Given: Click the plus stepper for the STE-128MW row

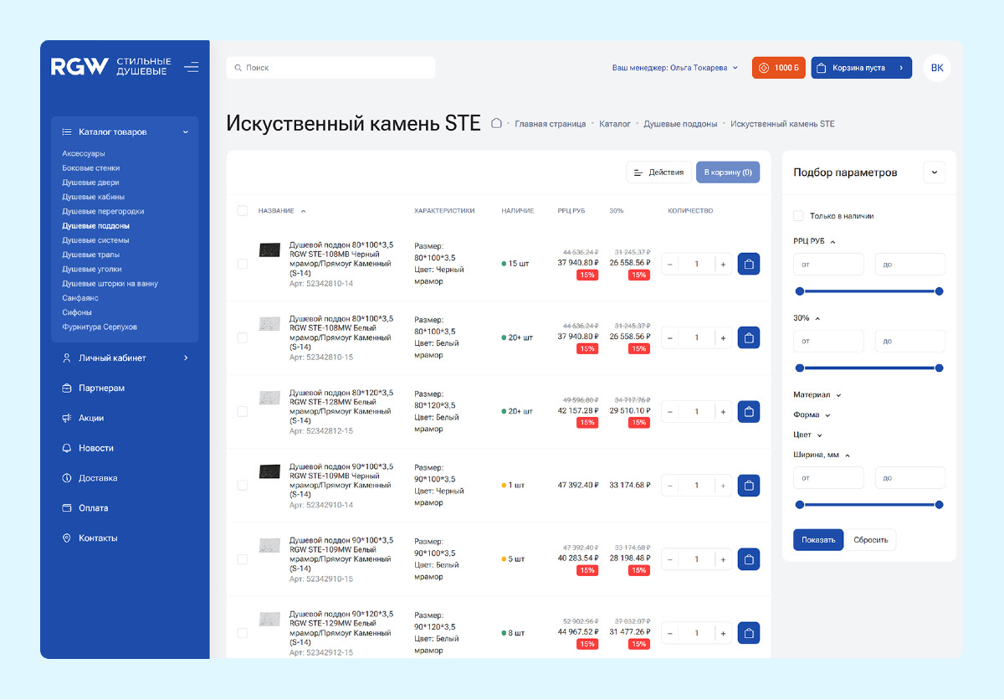Looking at the screenshot, I should (x=723, y=411).
